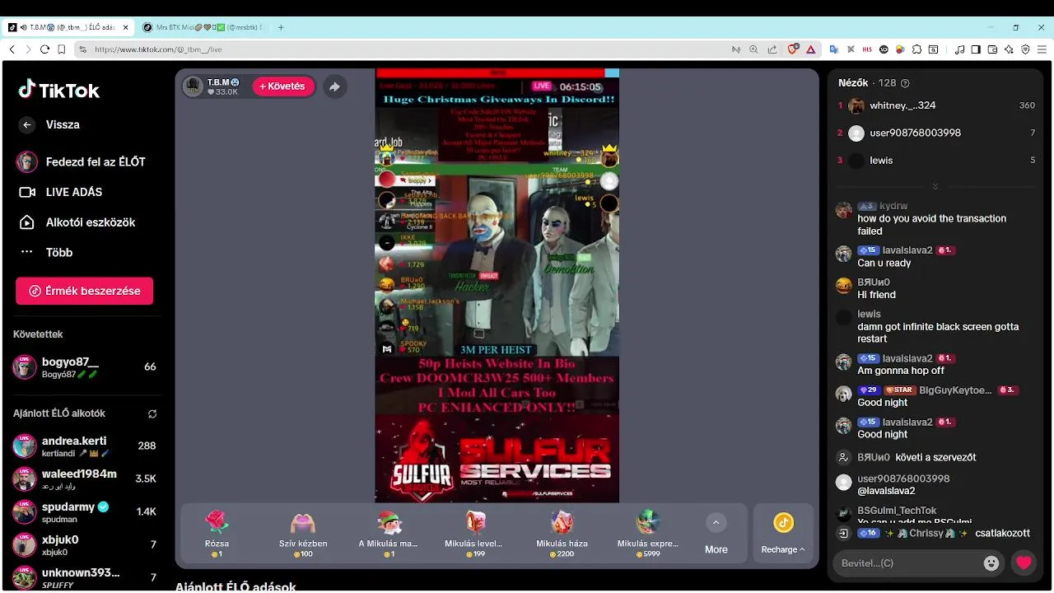The height and width of the screenshot is (593, 1054).
Task: Open a new browser tab
Action: [281, 27]
